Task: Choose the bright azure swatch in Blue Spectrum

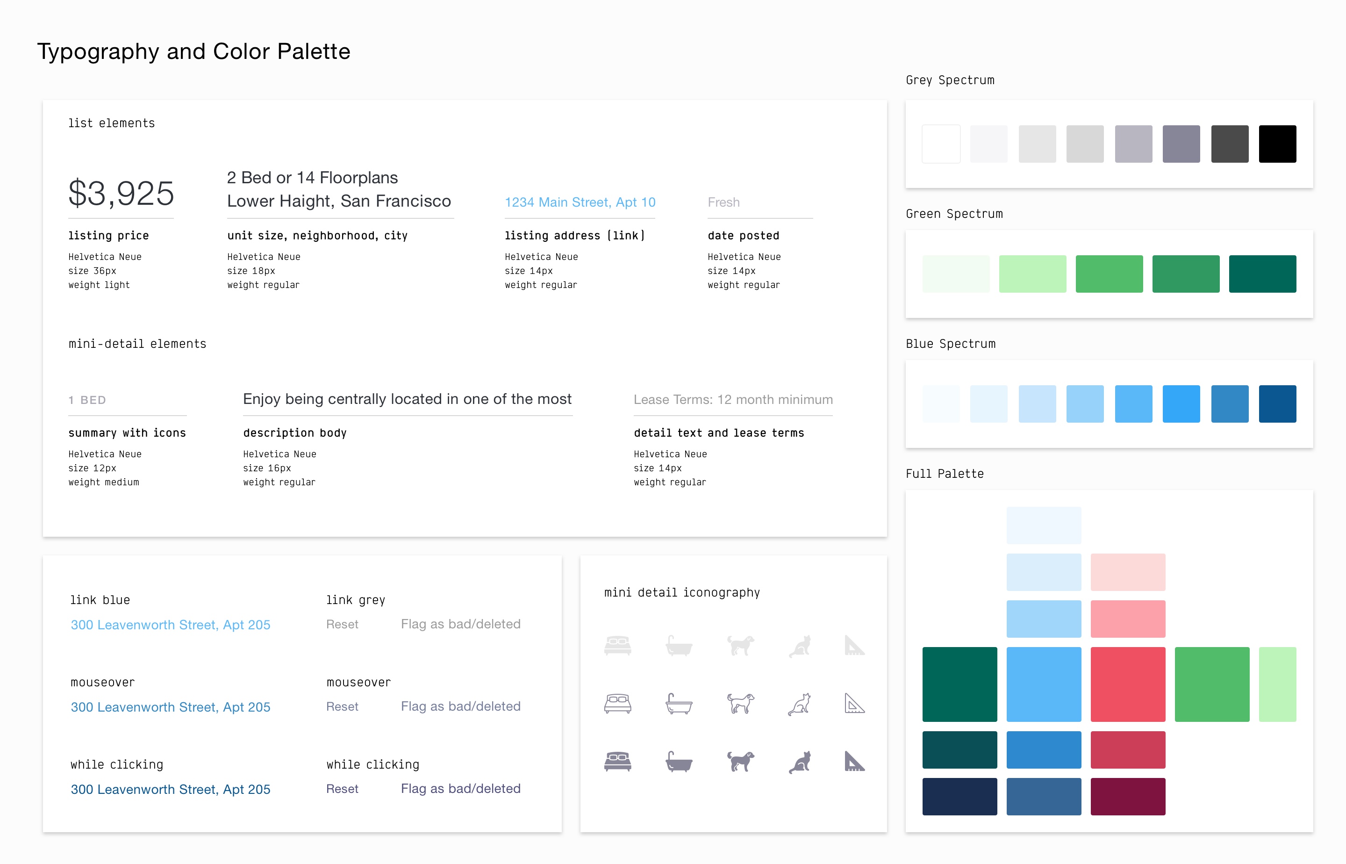Action: 1181,403
